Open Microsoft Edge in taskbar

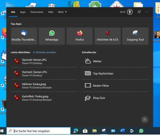pos(76,131)
